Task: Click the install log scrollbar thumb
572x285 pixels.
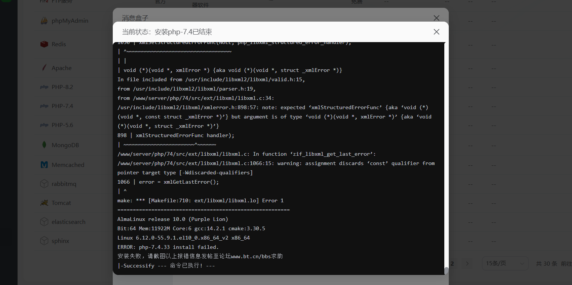Action: (446, 270)
